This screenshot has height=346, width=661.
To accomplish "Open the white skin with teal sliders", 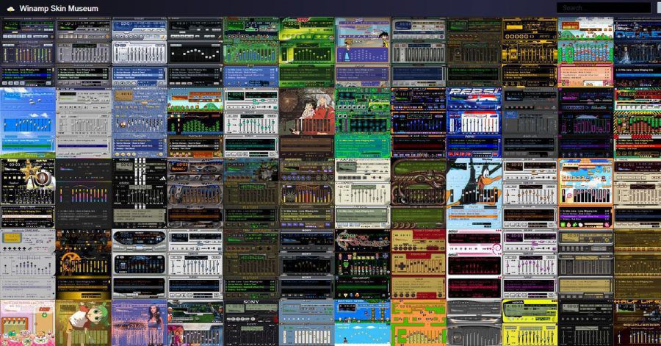I will [x=251, y=123].
